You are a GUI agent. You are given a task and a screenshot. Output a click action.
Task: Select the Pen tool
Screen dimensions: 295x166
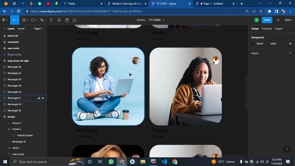click(x=42, y=20)
